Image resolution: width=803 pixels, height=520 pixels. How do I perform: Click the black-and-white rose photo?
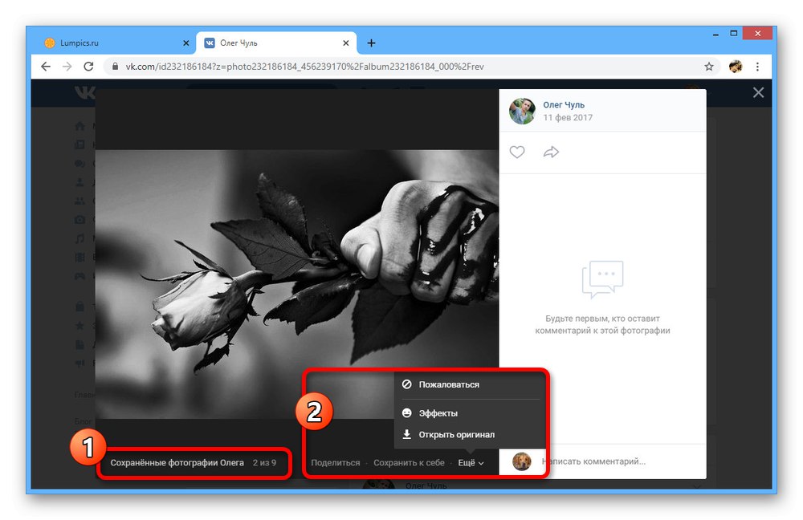[x=297, y=284]
